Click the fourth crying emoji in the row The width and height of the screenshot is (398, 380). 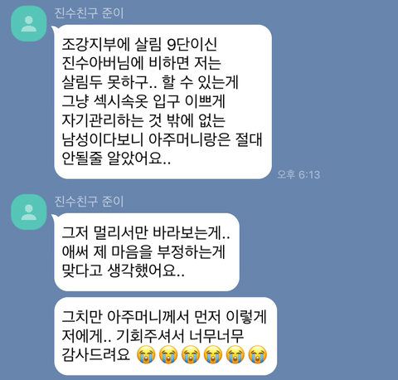tap(213, 354)
